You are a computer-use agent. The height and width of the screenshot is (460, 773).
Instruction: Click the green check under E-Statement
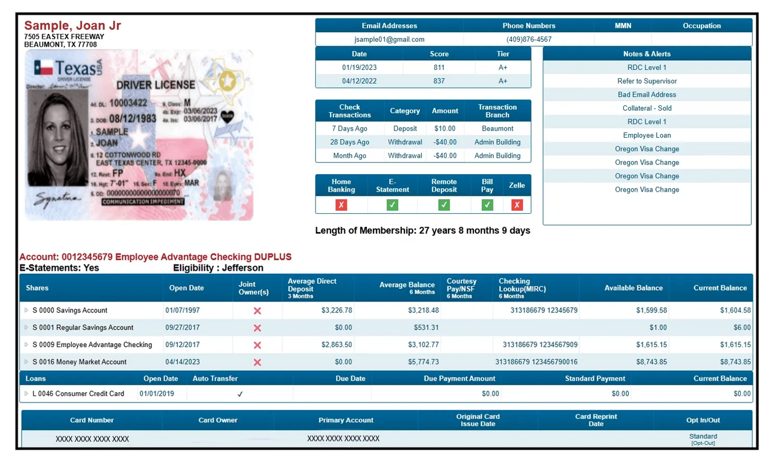coord(392,205)
